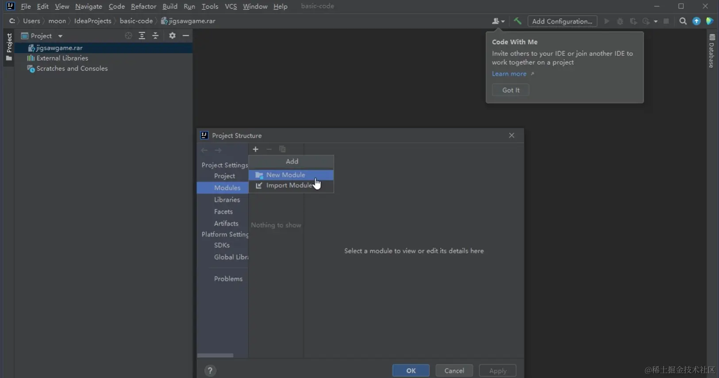Viewport: 719px width, 378px height.
Task: Close the Project Structure dialog
Action: [511, 135]
